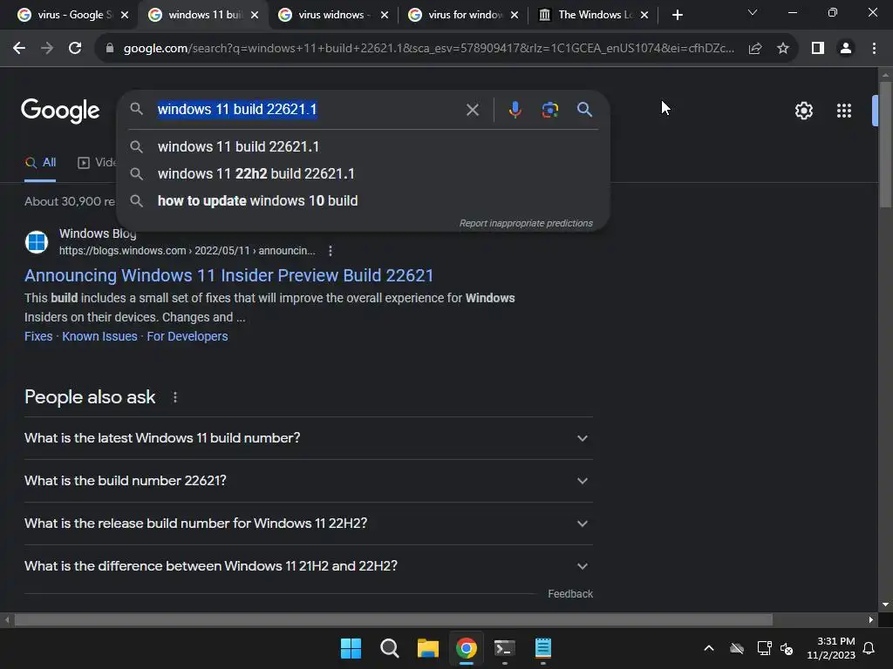893x669 pixels.
Task: Click the scroll-down arrow of vertical scrollbar
Action: click(x=885, y=605)
